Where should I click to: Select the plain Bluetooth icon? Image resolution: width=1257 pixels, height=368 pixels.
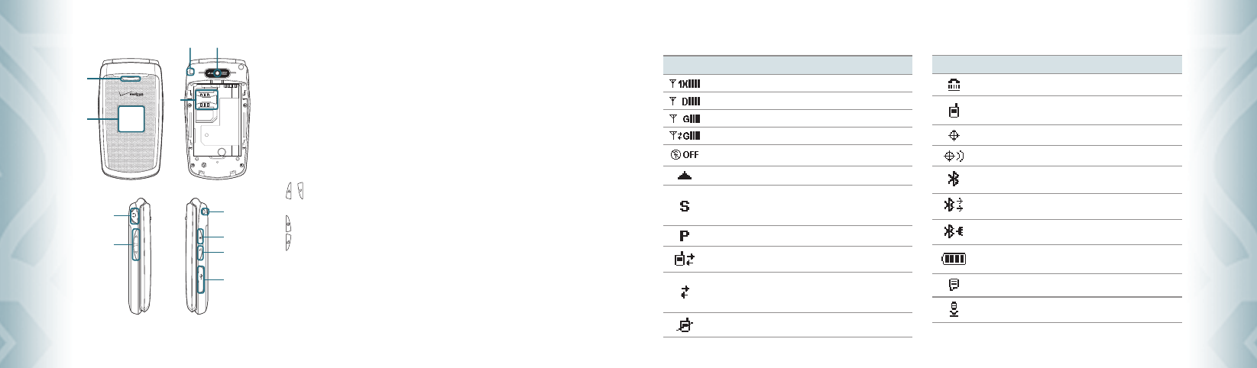953,179
